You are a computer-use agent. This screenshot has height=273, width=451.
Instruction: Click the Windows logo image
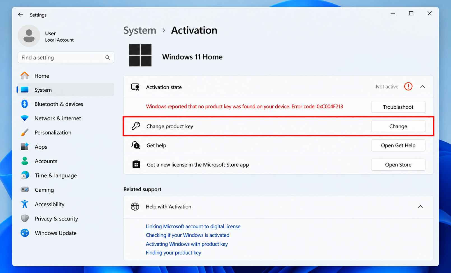(140, 55)
